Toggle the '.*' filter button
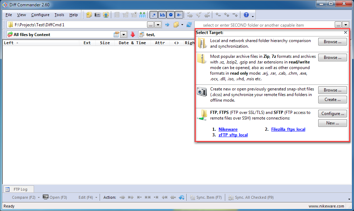354x211 pixels. 154,15
